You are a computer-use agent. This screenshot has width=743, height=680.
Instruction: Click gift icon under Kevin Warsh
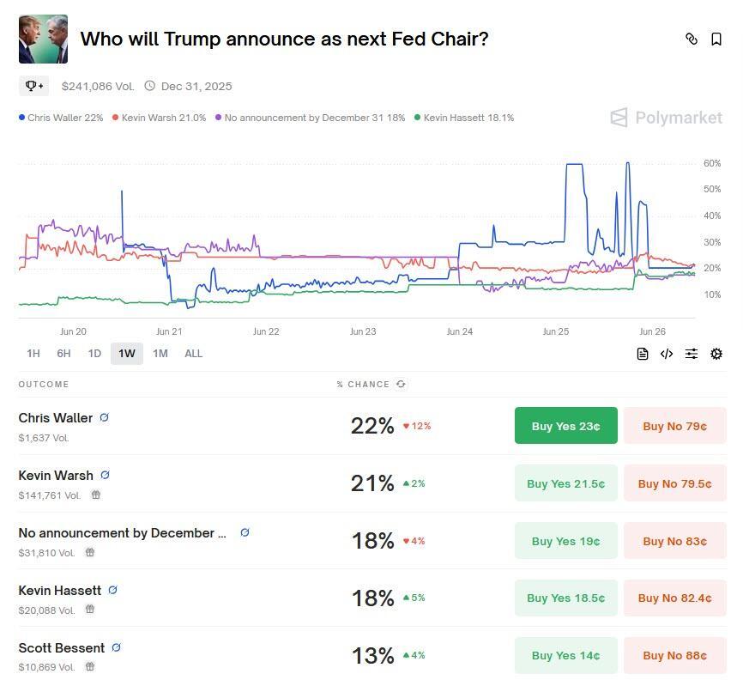tap(96, 495)
